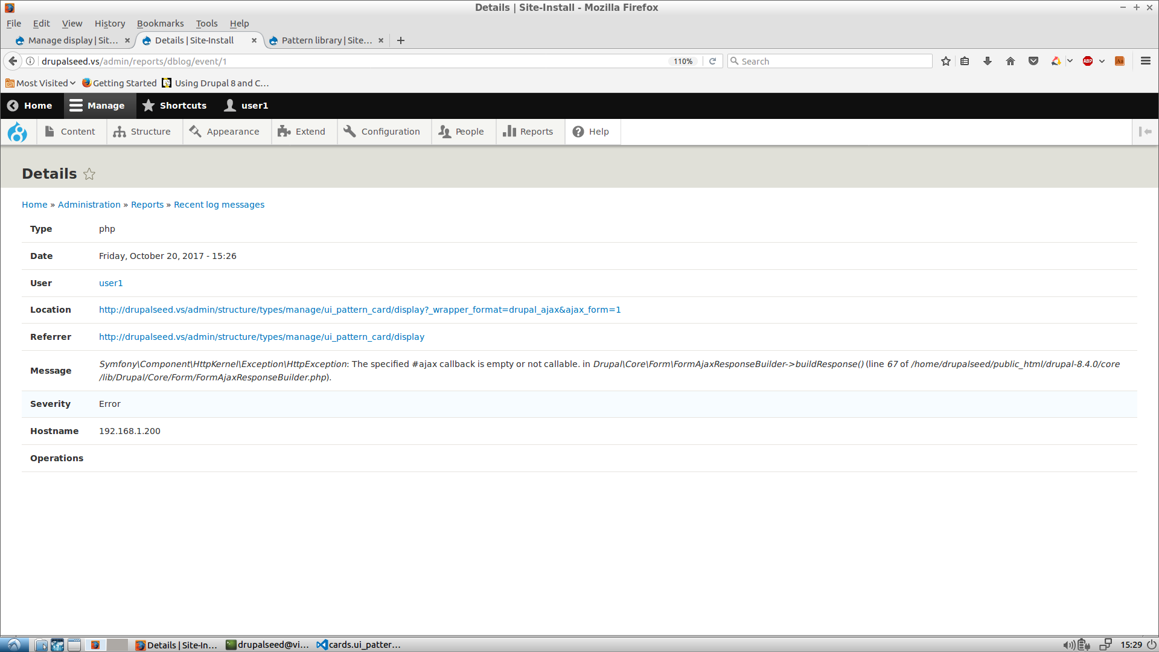Image resolution: width=1159 pixels, height=652 pixels.
Task: Expand the Most Visited bookmarks dropdown
Action: click(41, 83)
